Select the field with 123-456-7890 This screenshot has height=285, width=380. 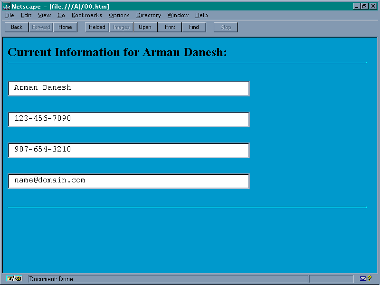pyautogui.click(x=128, y=119)
